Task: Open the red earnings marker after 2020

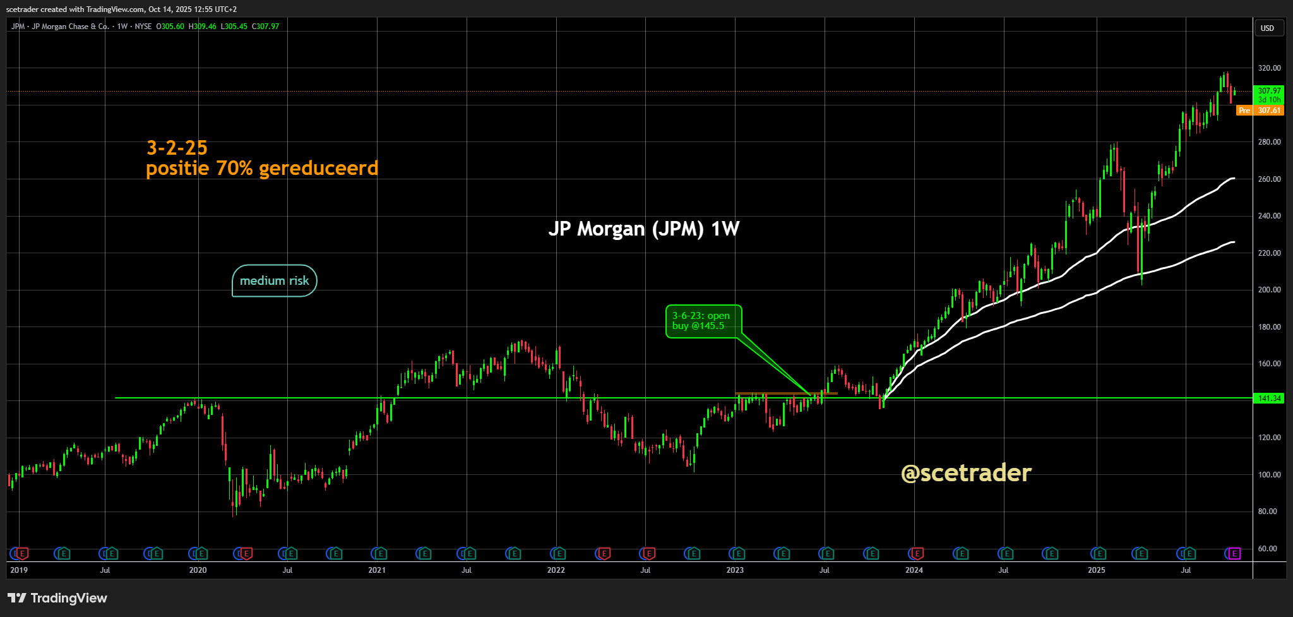Action: click(x=246, y=554)
